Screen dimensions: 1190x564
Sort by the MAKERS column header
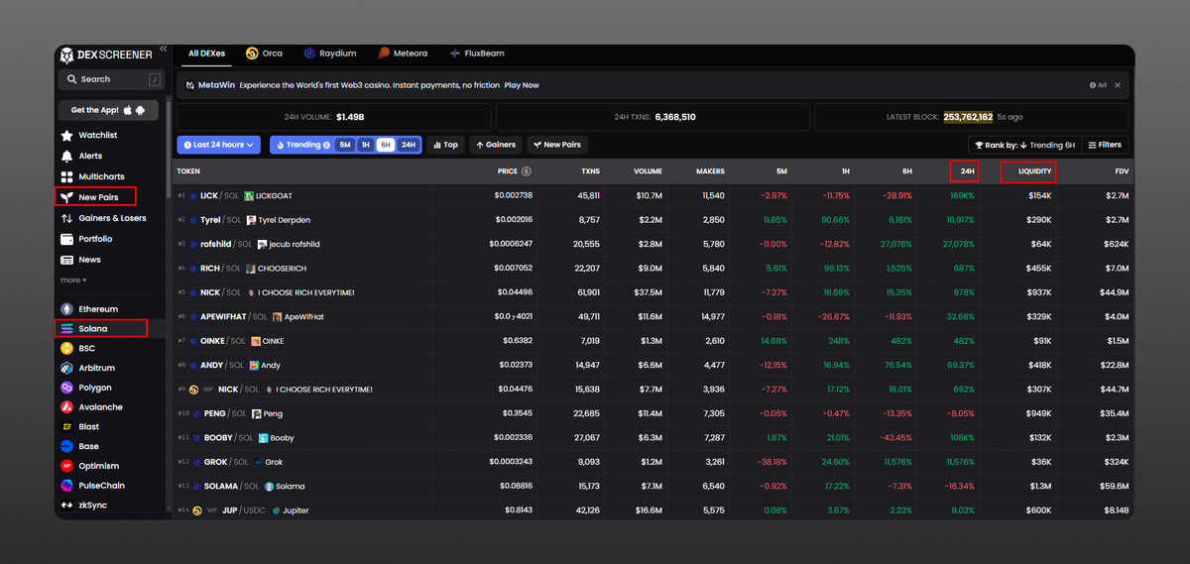pos(708,171)
